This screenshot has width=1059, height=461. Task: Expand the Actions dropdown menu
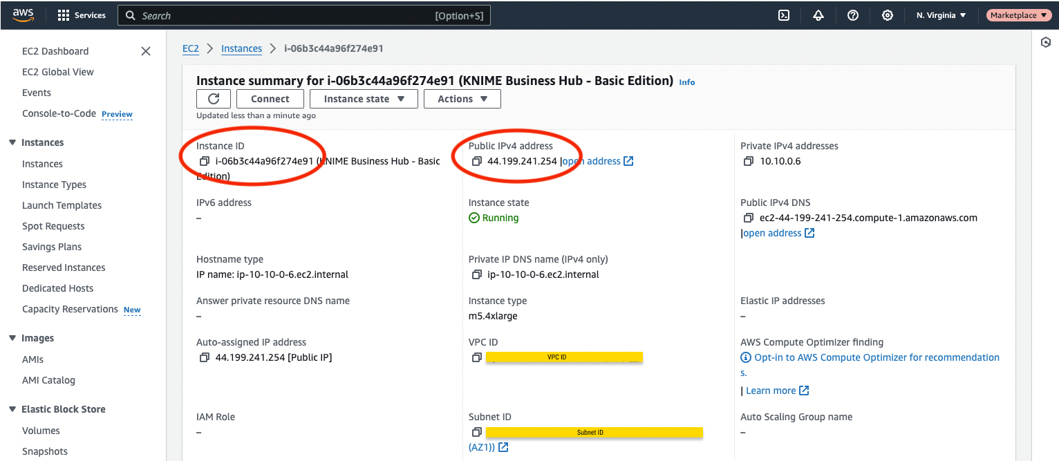click(462, 99)
